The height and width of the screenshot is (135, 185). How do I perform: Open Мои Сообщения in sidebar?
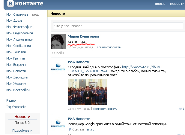tap(19, 46)
